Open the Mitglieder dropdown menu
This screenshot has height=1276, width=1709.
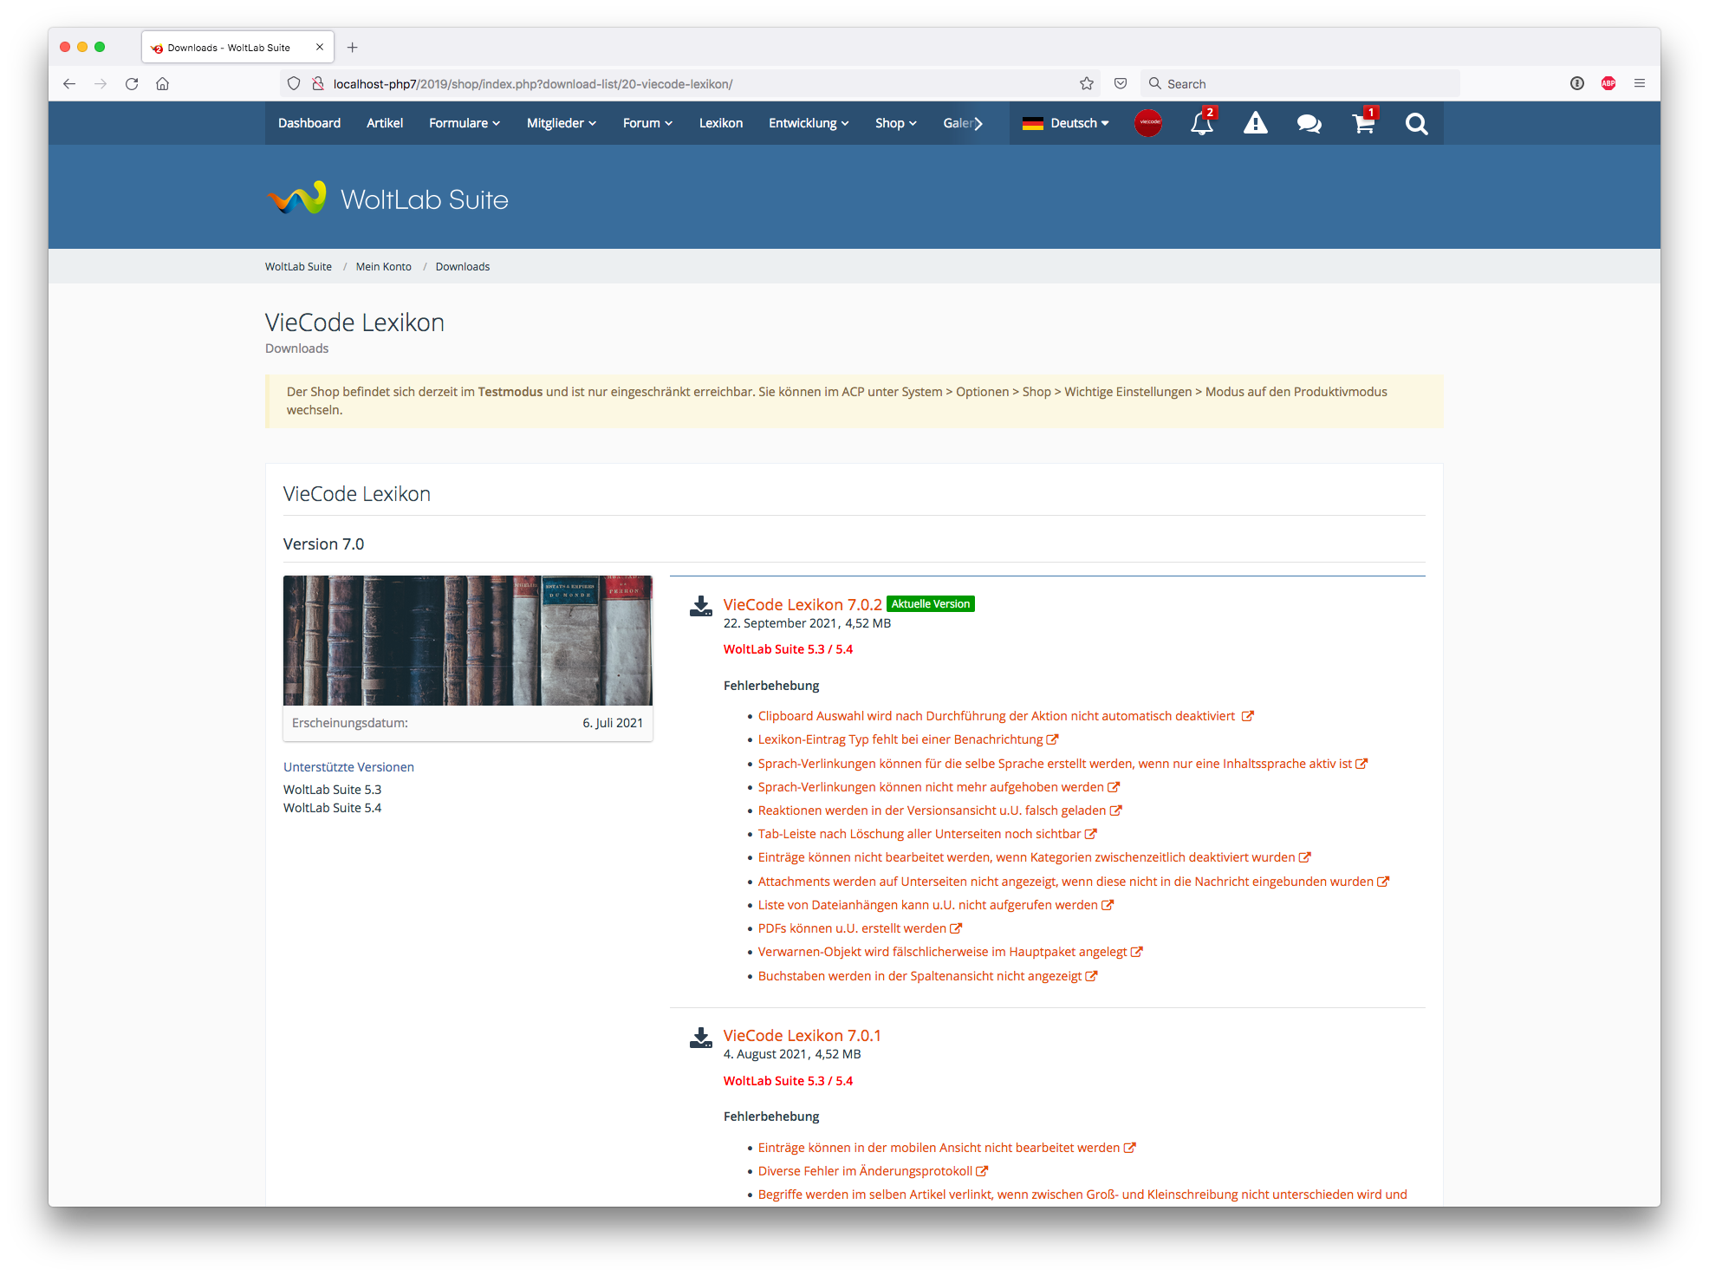(561, 123)
